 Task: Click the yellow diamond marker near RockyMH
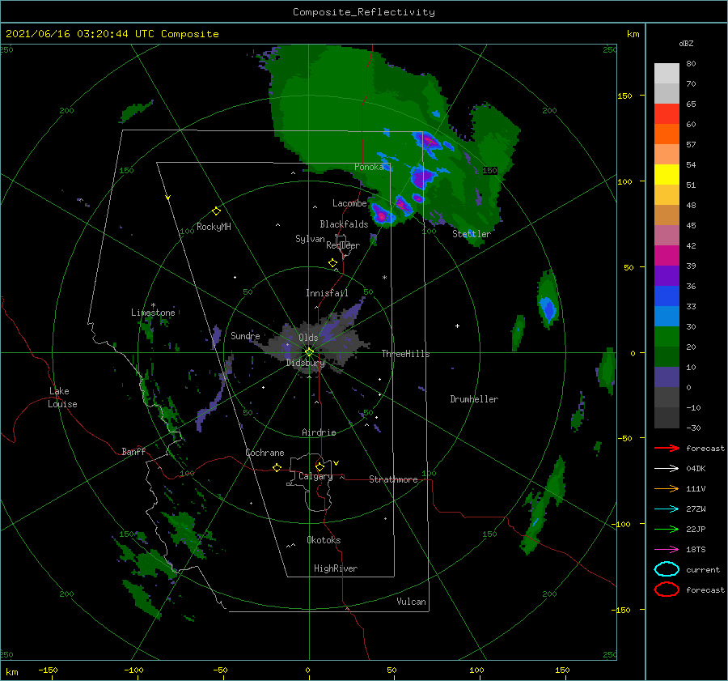(216, 211)
